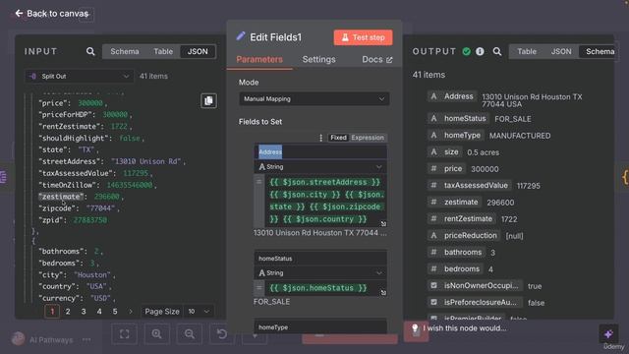Click the pencil icon beside Edit Fields1
This screenshot has height=354, width=629.
(241, 37)
